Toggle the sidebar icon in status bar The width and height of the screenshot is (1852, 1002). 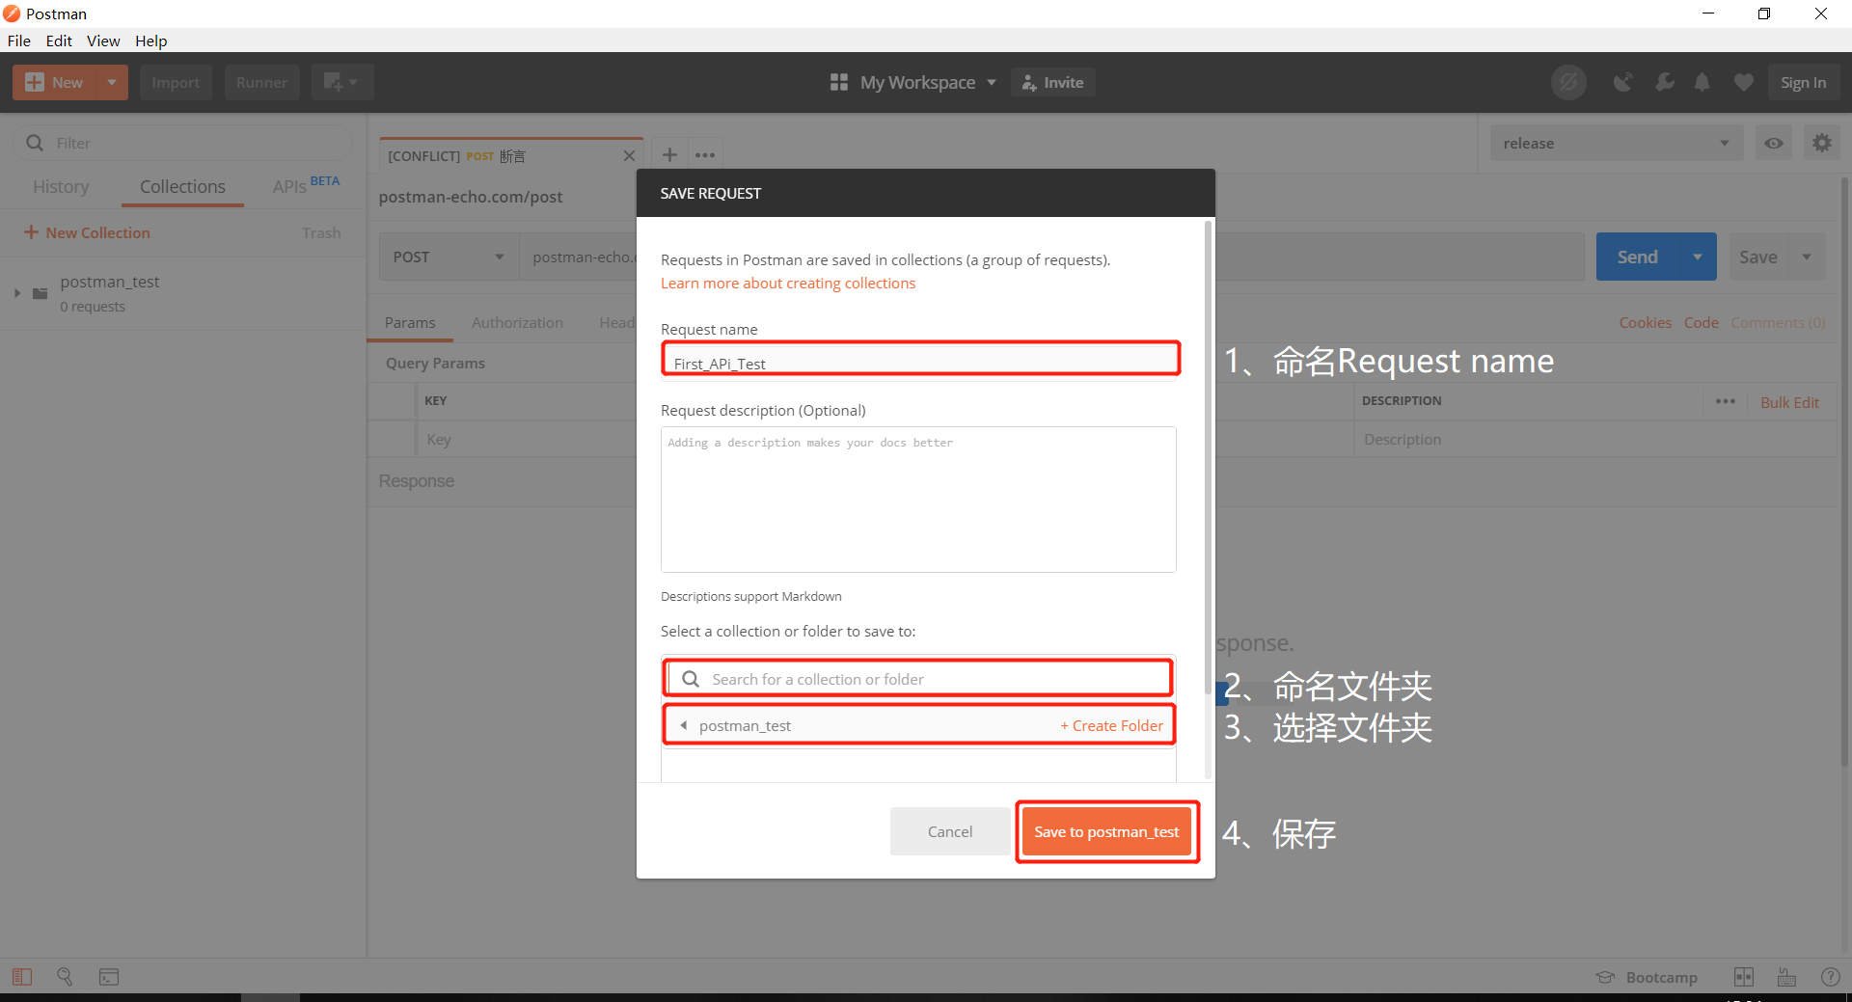(22, 977)
